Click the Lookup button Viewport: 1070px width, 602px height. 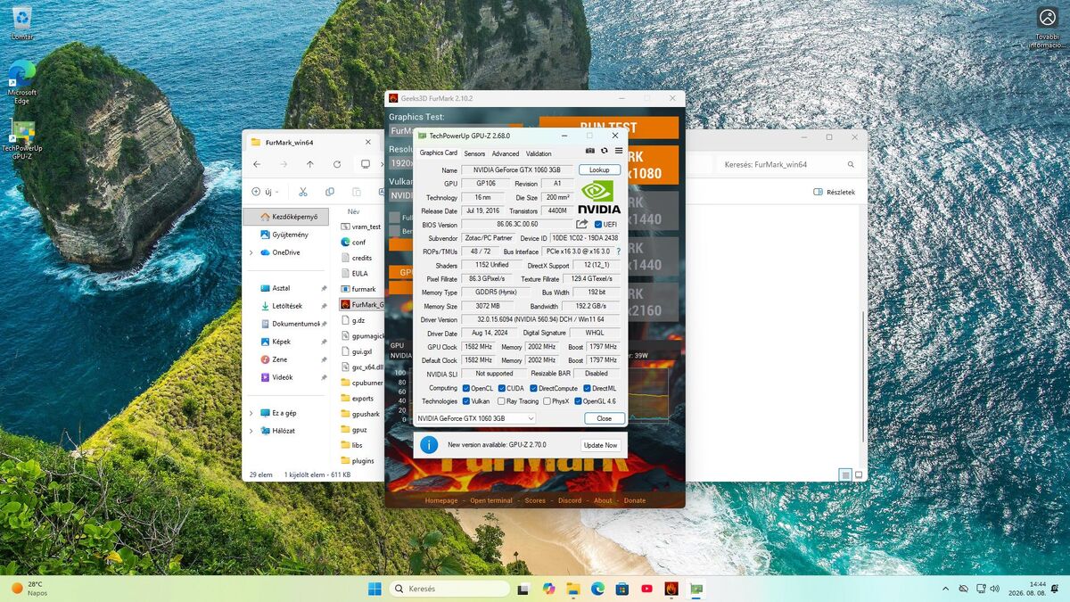599,169
